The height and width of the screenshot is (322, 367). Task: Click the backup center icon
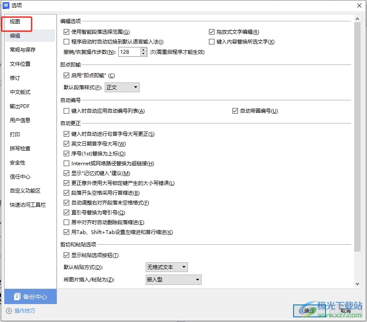[x=17, y=296]
